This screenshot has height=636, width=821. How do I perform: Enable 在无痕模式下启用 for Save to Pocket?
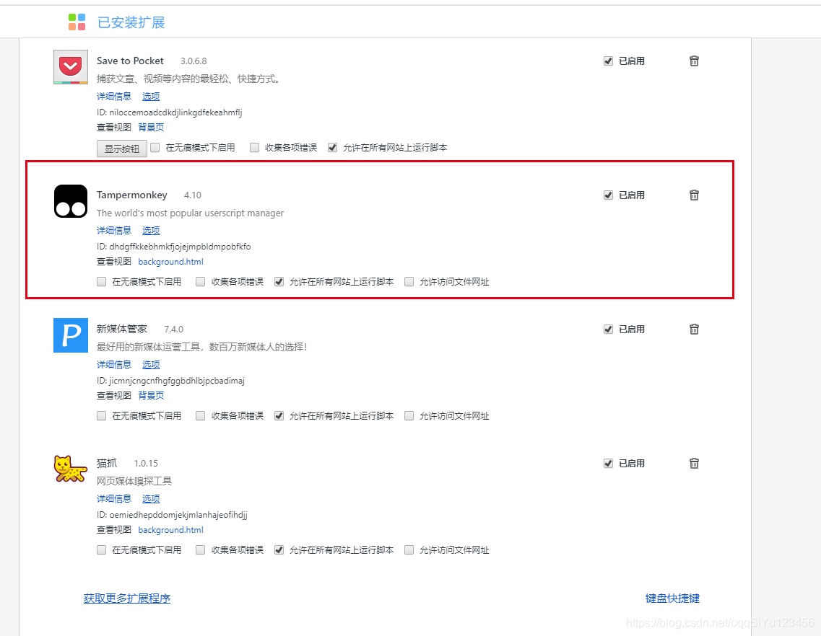point(155,148)
